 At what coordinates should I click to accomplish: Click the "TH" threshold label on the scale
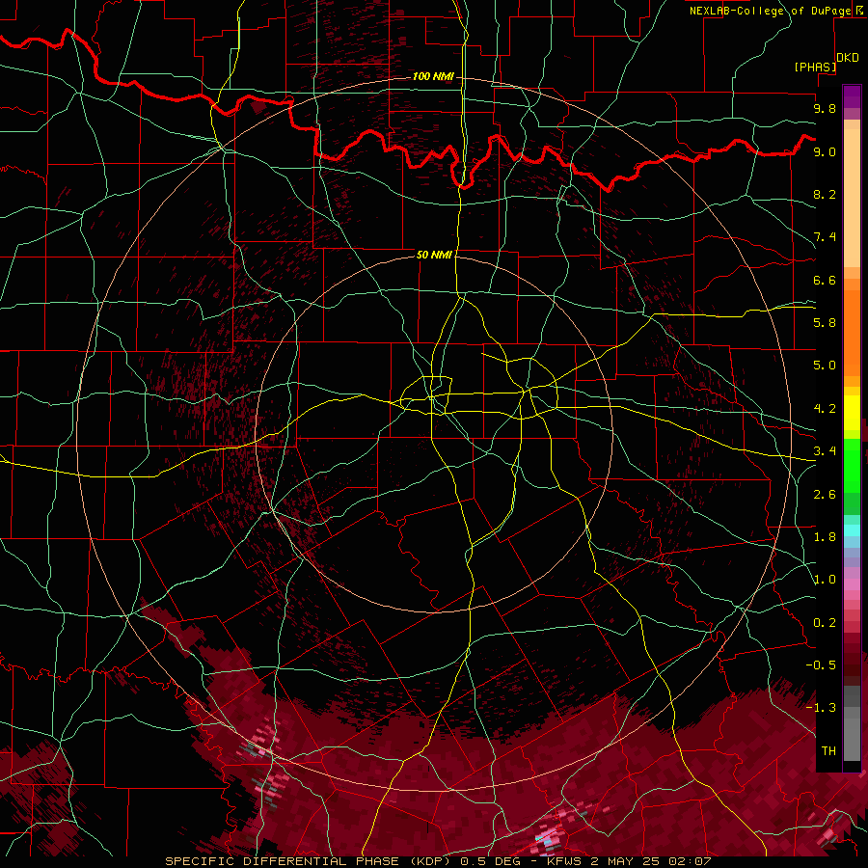(828, 751)
